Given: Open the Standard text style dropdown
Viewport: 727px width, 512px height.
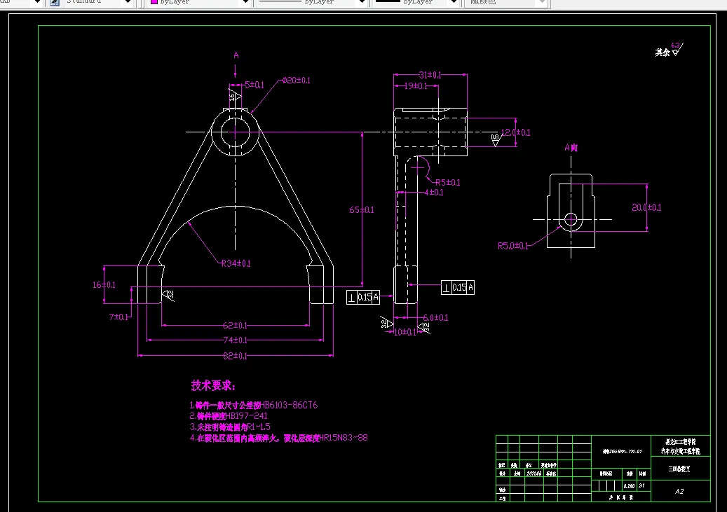Looking at the screenshot, I should [128, 3].
